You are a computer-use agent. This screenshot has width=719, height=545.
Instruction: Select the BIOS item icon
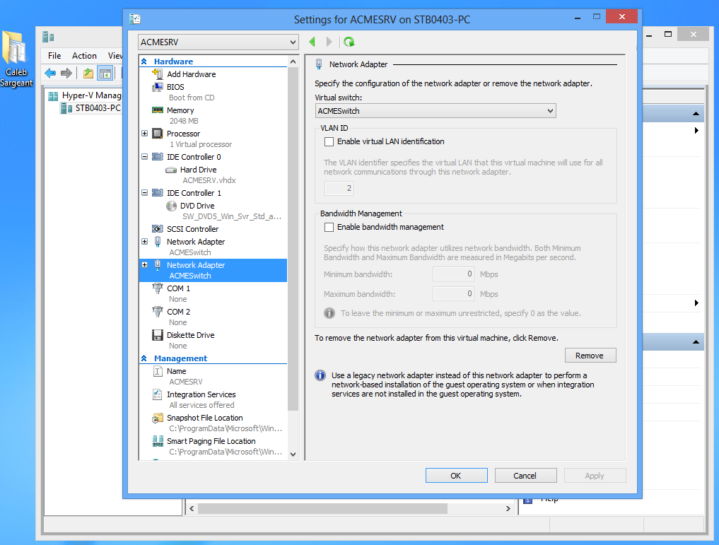(157, 87)
